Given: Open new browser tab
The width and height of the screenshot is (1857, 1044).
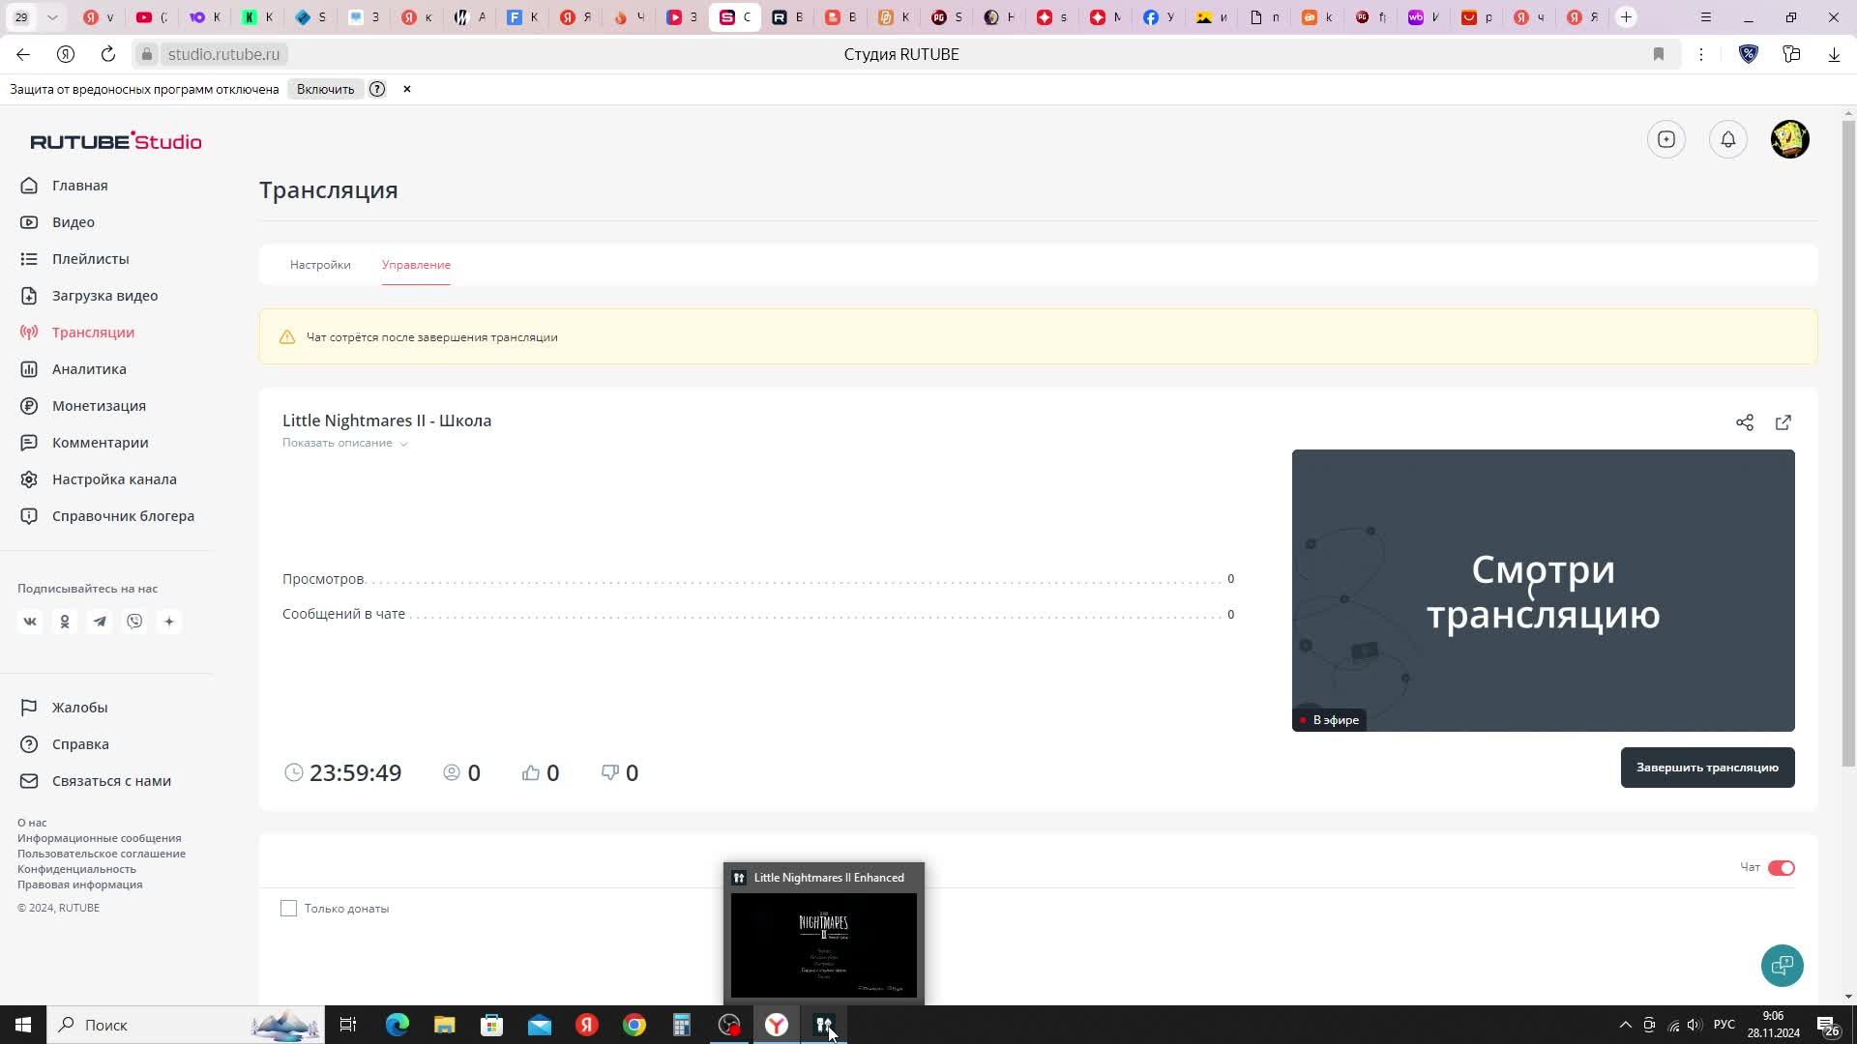Looking at the screenshot, I should pyautogui.click(x=1627, y=17).
